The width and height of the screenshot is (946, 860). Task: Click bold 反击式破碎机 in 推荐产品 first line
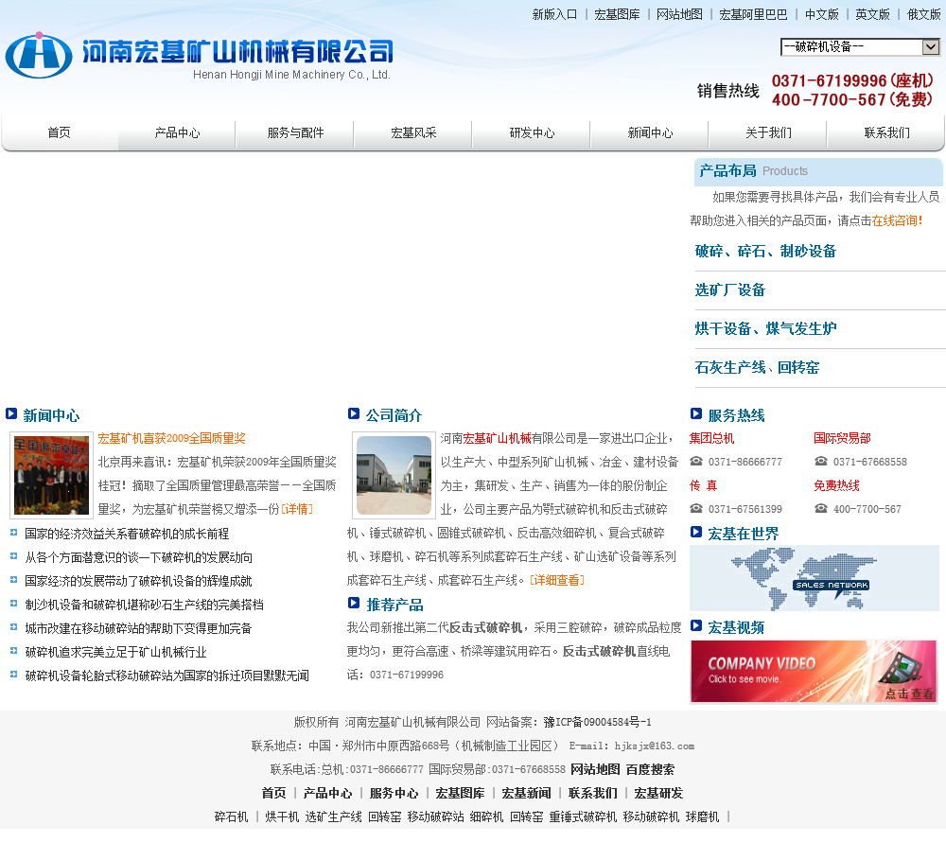coord(485,627)
